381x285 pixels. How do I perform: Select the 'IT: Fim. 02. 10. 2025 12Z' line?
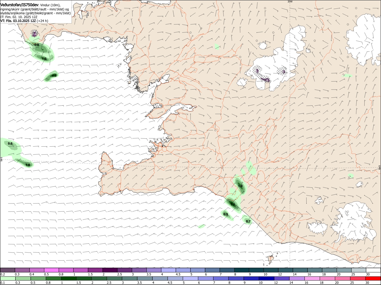click(19, 17)
